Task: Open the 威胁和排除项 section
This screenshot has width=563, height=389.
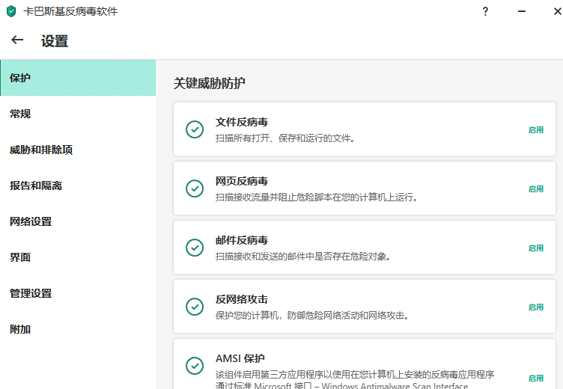Action: point(78,150)
